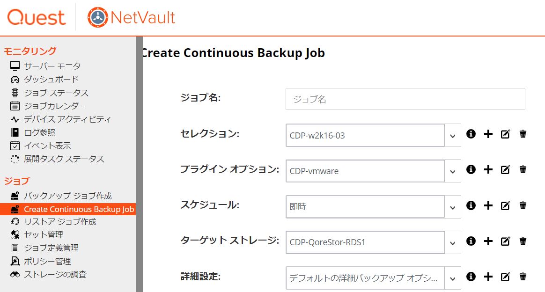Open ポリシー管理 from the sidebar
Viewport: 545px width, 292px height.
[47, 261]
